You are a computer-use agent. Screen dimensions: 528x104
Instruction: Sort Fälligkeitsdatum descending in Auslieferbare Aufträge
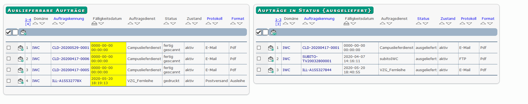[101, 23]
